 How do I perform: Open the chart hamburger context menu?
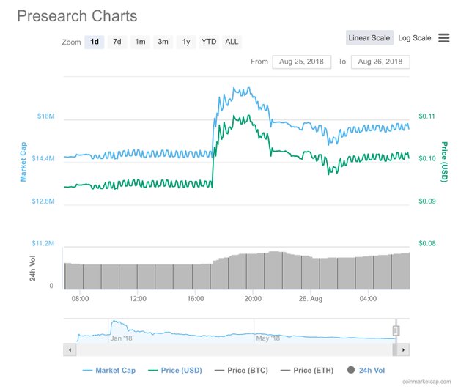444,37
